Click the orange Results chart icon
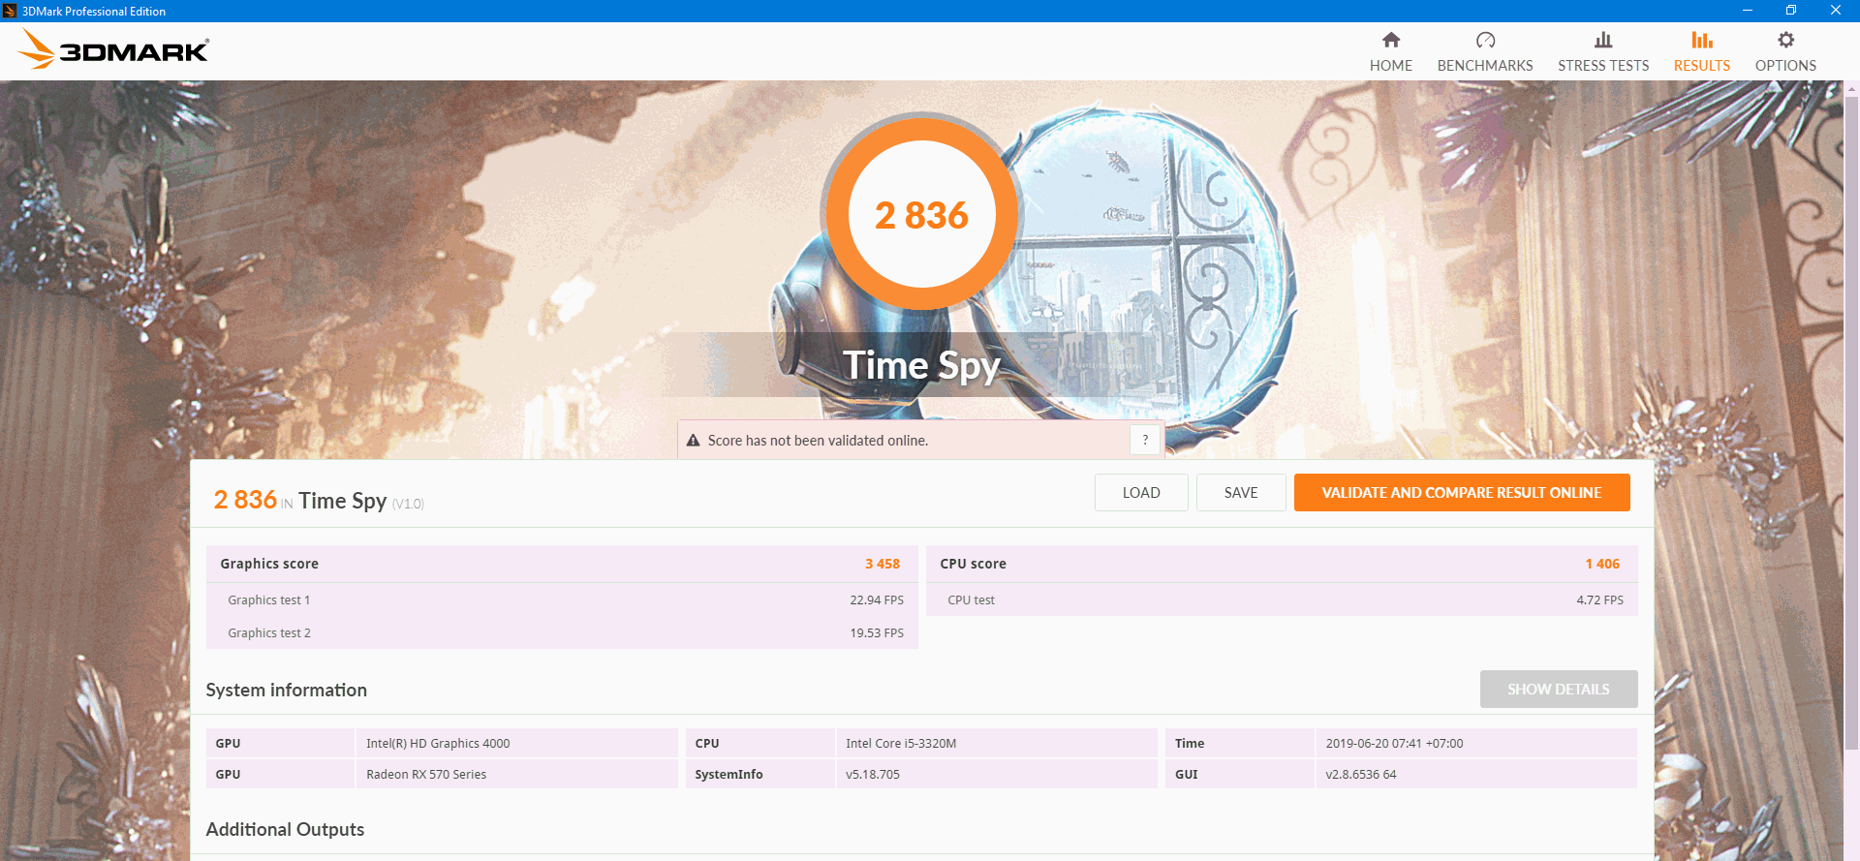This screenshot has height=861, width=1860. point(1701,40)
